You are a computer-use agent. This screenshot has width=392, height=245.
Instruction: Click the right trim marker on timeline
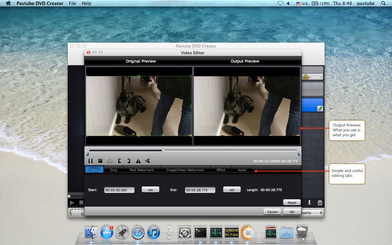pos(299,154)
